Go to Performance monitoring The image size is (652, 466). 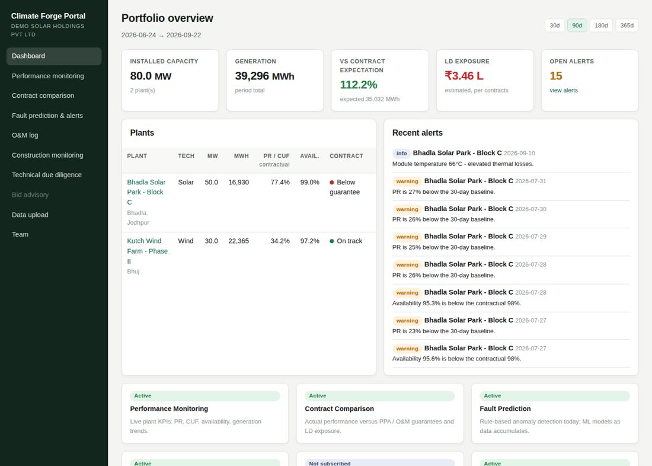coord(53,76)
